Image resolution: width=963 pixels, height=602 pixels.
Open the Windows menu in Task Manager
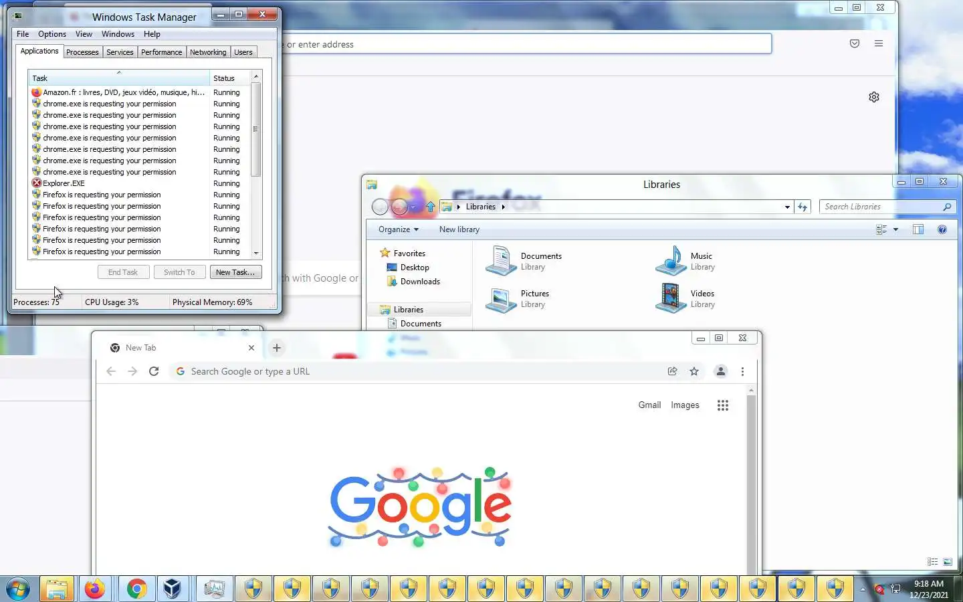[x=118, y=34]
